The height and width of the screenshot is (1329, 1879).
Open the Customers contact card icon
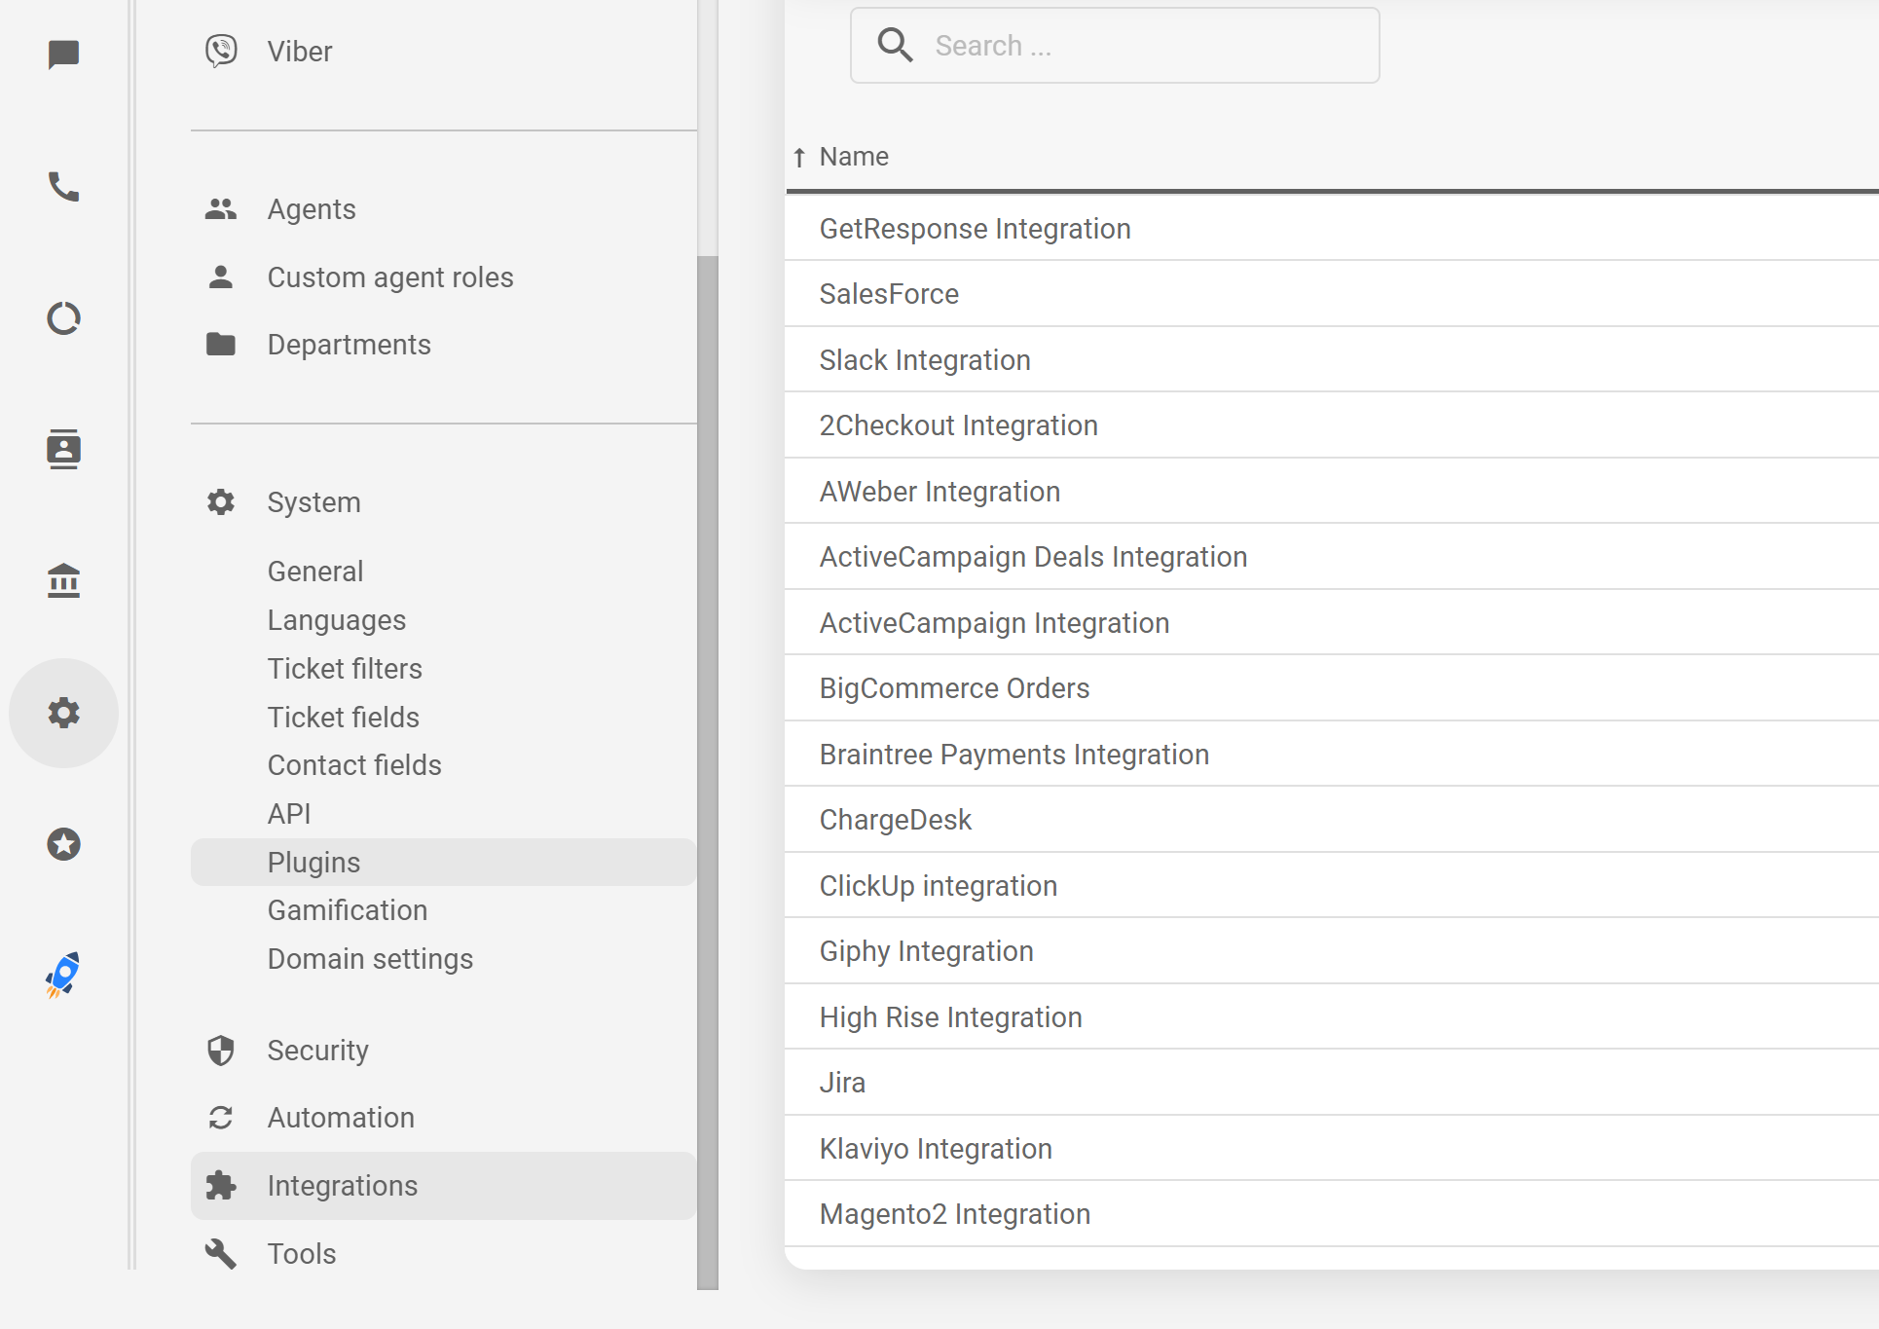[x=63, y=449]
